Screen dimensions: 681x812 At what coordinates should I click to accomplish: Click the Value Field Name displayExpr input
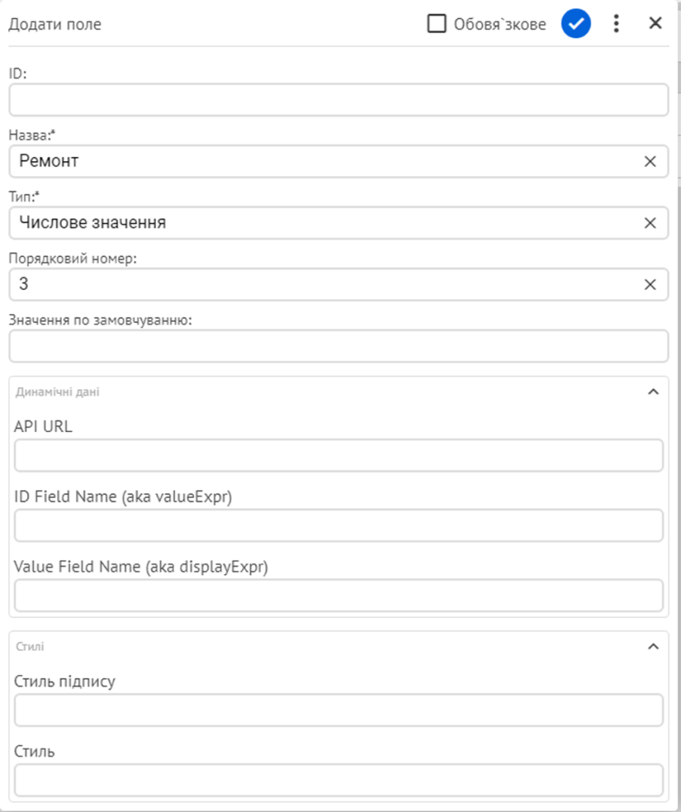339,596
